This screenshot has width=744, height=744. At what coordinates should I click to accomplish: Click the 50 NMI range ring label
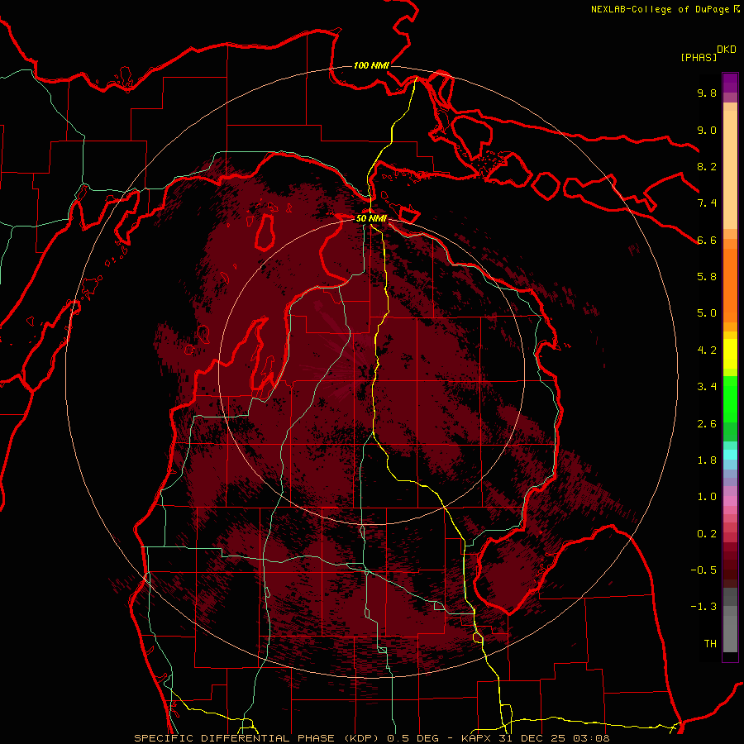pos(371,218)
